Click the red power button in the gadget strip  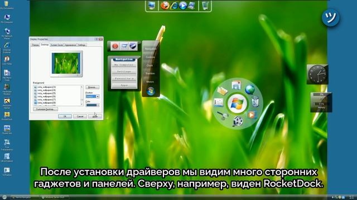pos(115,46)
